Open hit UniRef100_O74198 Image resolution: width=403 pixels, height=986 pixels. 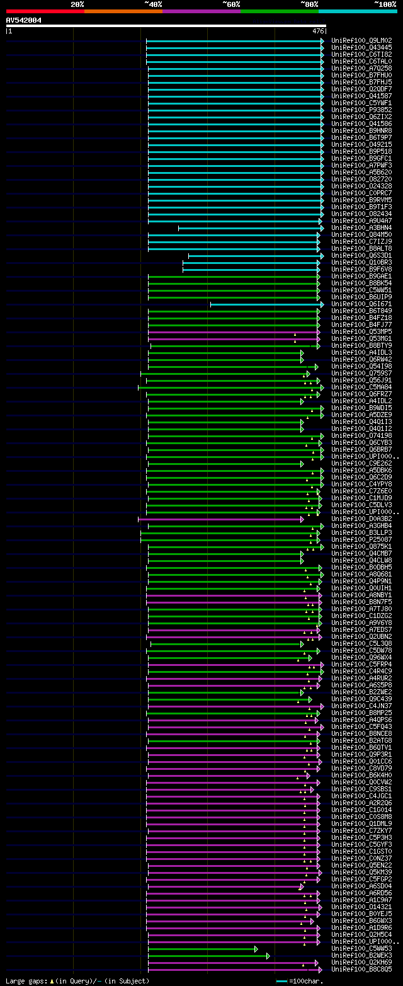click(x=361, y=435)
